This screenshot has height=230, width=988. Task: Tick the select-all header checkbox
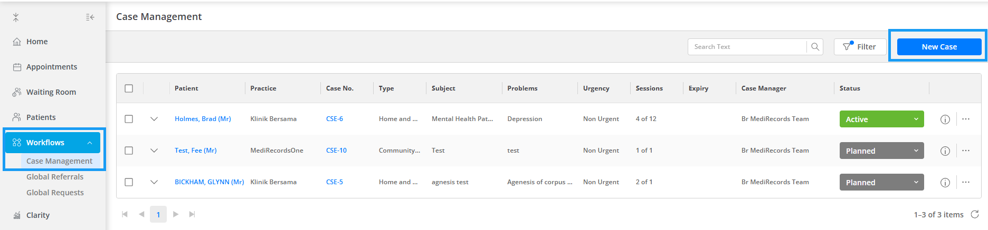129,88
